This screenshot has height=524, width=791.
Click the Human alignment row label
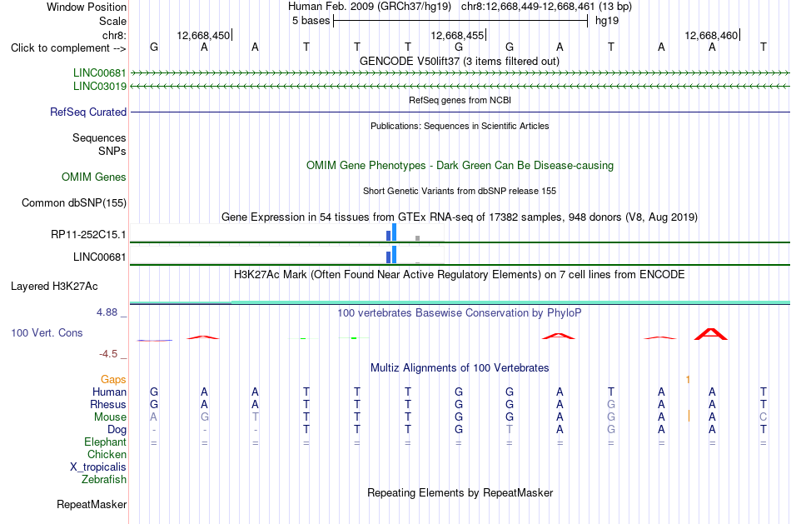(109, 392)
